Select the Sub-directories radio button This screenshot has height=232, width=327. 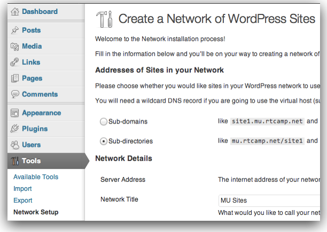click(104, 141)
